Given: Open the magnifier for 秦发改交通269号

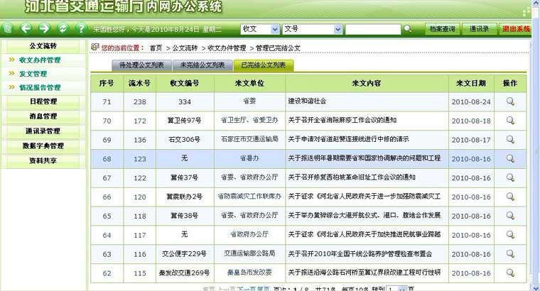Looking at the screenshot, I should (510, 273).
